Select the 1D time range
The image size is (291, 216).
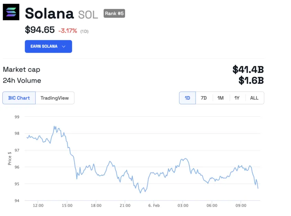[x=187, y=98]
